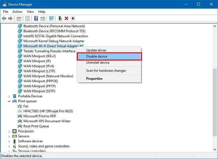The image size is (218, 159).
Task: Open the Help menu
Action: click(42, 12)
